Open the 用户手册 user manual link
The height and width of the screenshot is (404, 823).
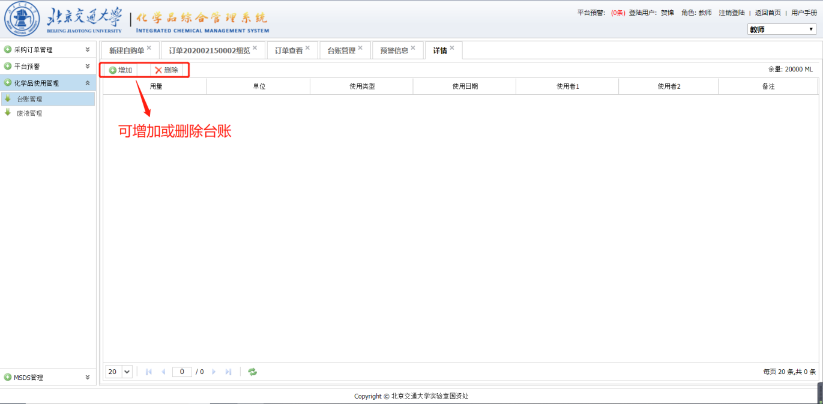coord(804,13)
